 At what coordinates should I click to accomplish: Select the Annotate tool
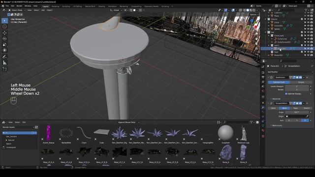pos(4,57)
